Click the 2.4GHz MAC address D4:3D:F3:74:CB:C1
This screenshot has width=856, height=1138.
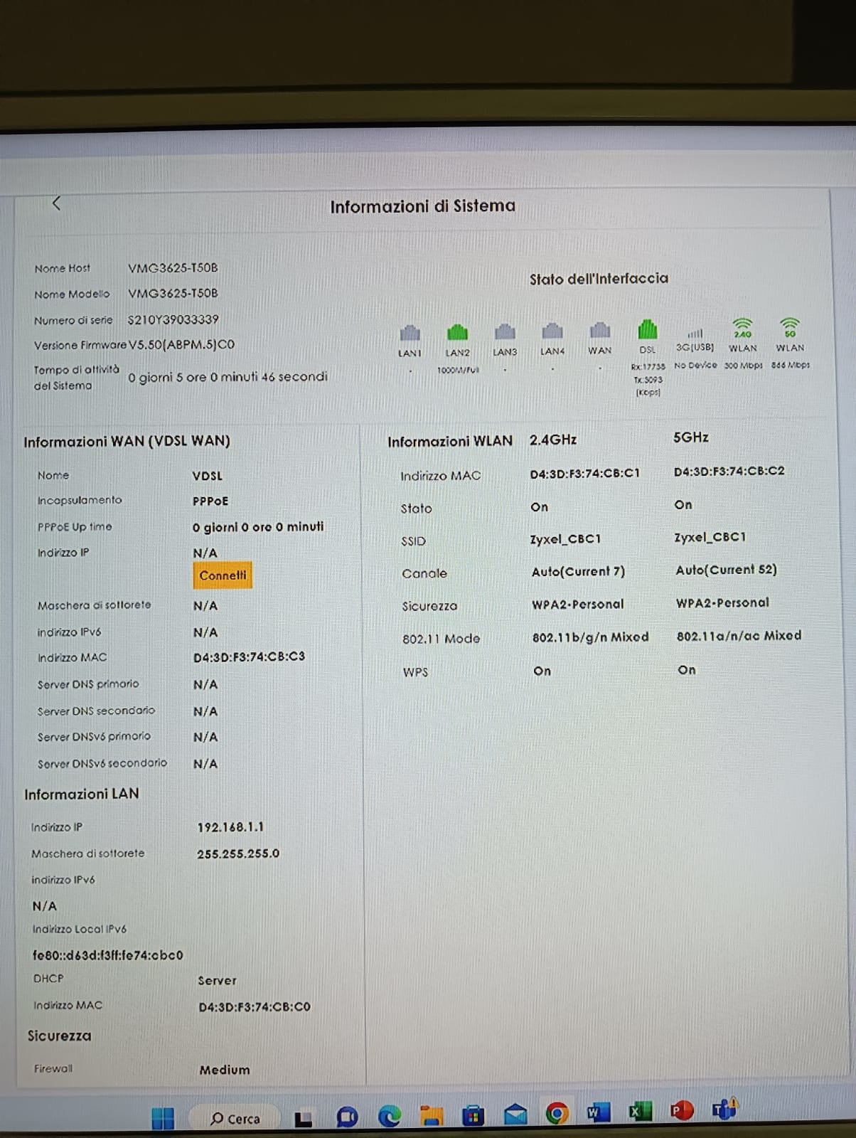pos(584,473)
